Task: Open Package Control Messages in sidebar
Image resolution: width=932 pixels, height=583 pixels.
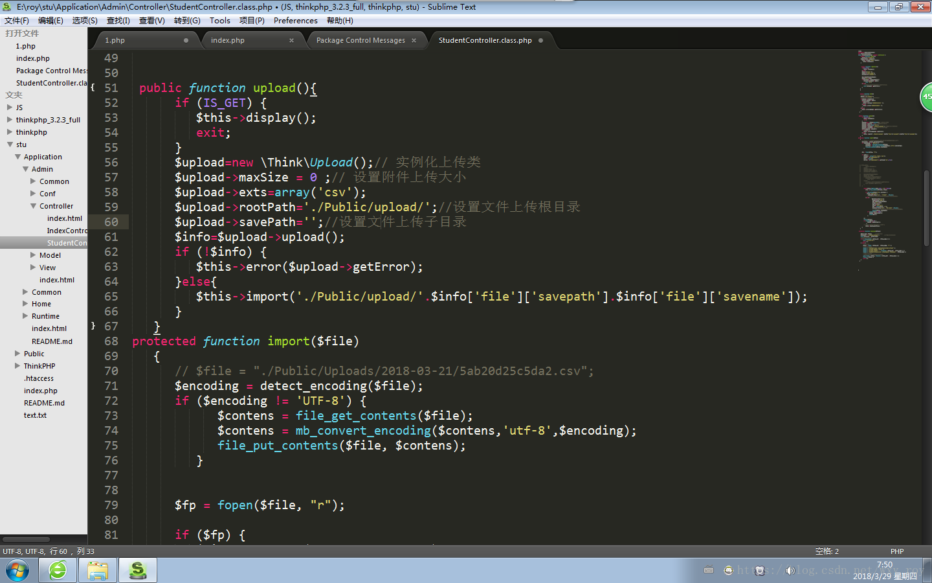Action: point(51,71)
